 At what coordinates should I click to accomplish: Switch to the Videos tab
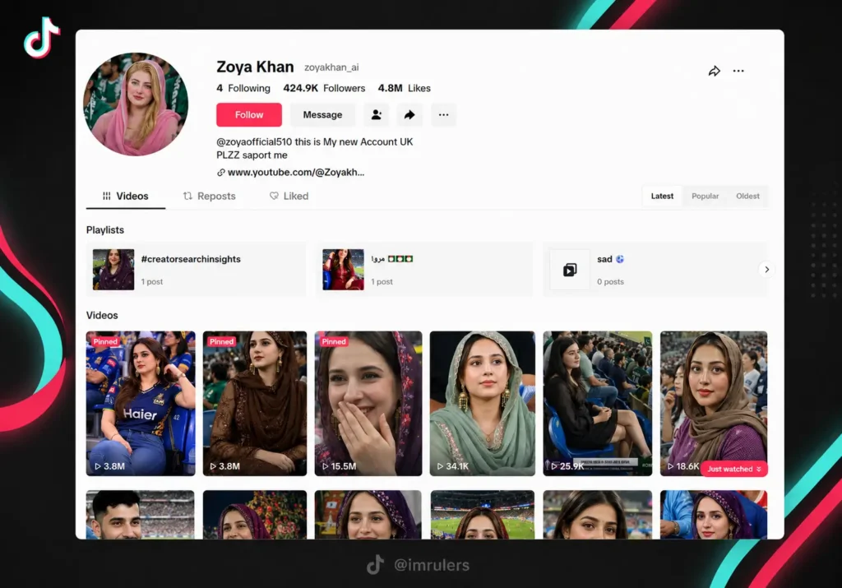coord(126,196)
